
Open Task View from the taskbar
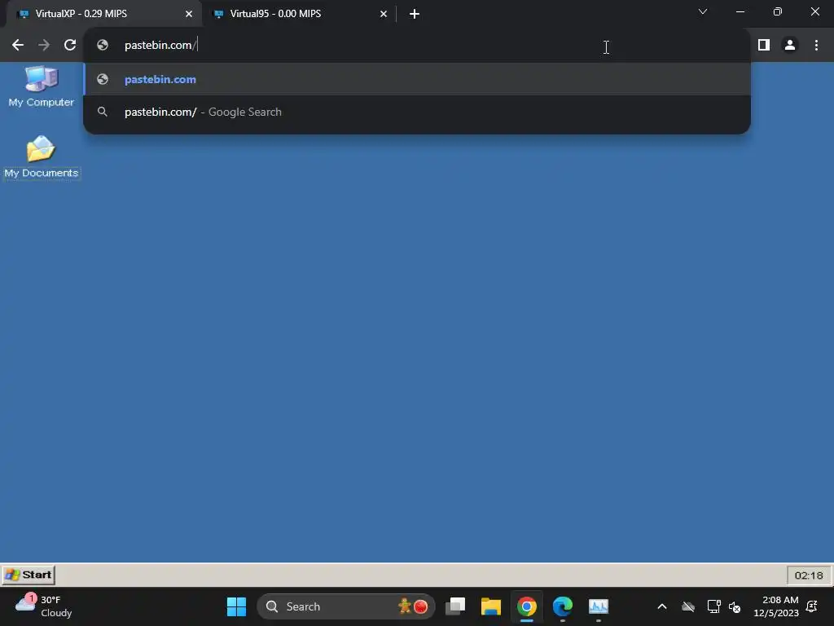(455, 606)
